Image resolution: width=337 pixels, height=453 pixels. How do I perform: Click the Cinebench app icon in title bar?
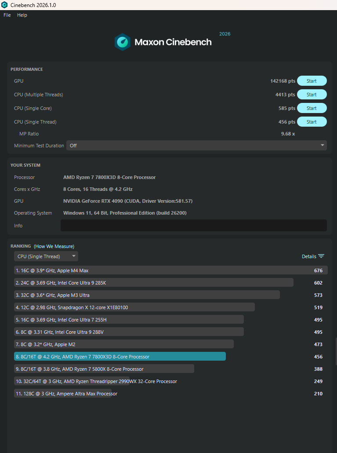click(4, 5)
